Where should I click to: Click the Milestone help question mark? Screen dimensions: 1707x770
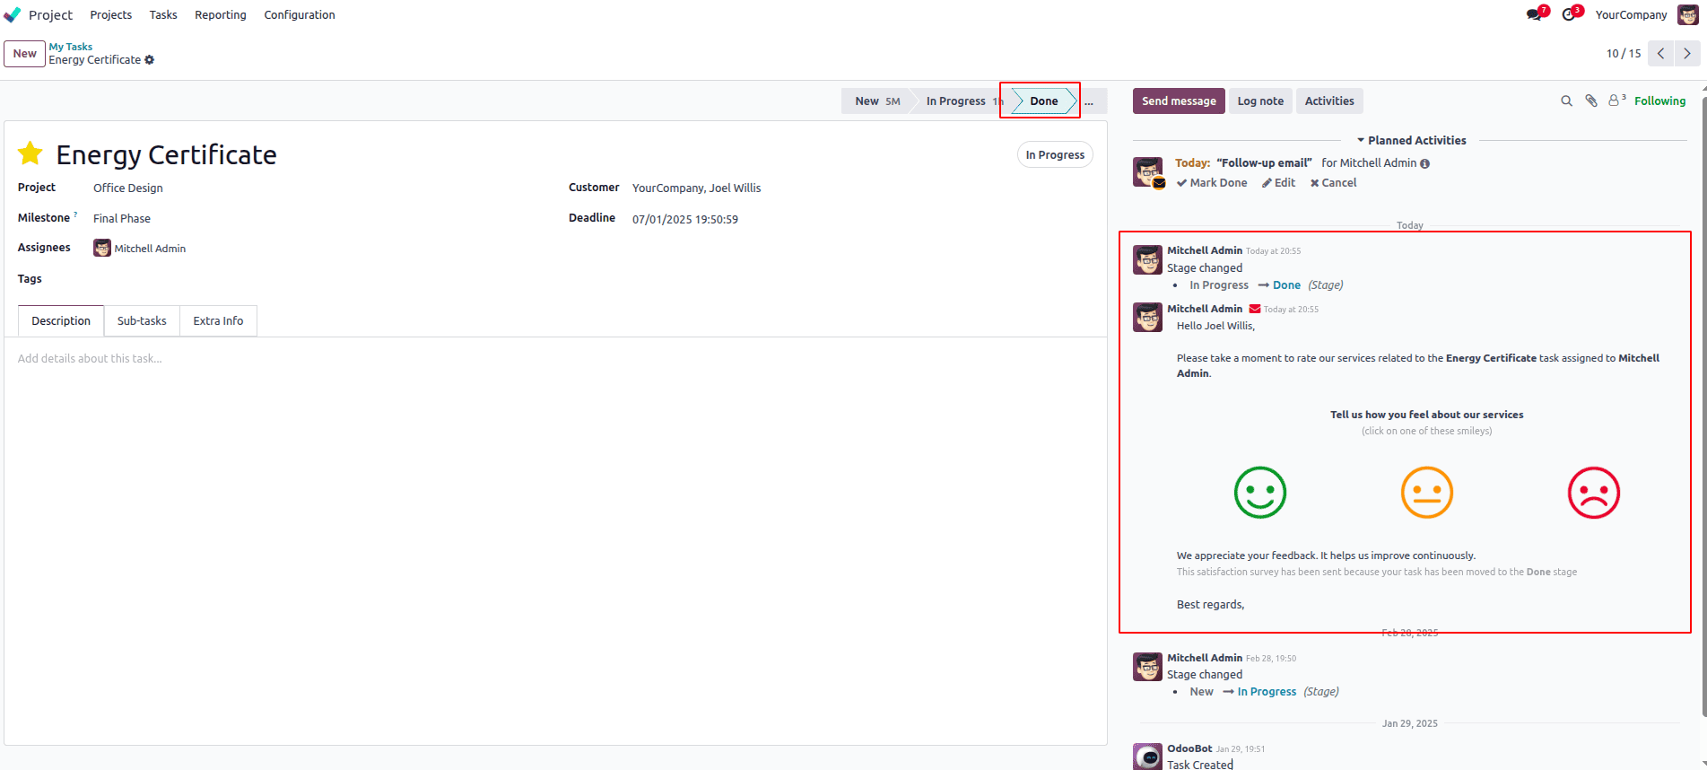tap(75, 214)
